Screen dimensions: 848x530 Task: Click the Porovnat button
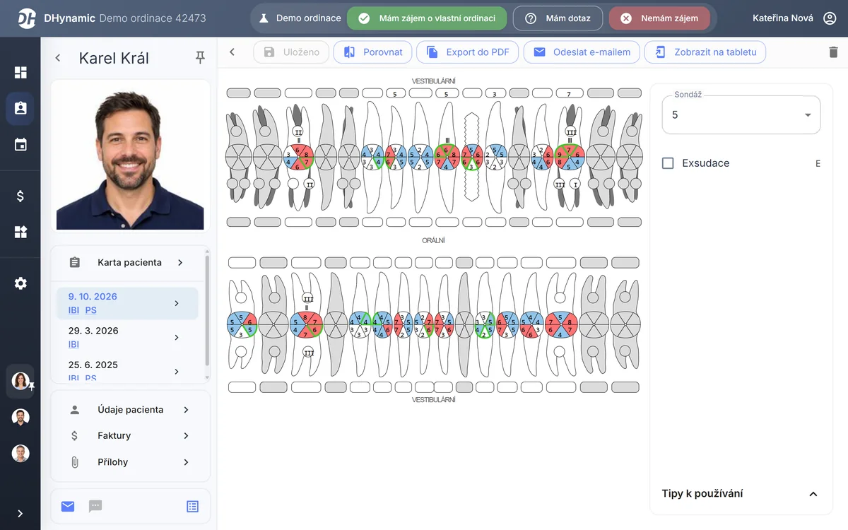pos(372,52)
